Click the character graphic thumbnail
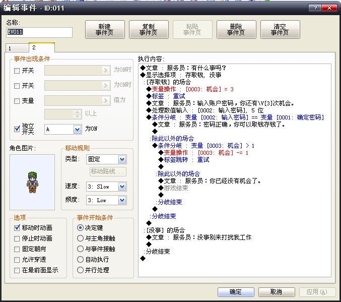This screenshot has height=302, width=341. tap(32, 182)
